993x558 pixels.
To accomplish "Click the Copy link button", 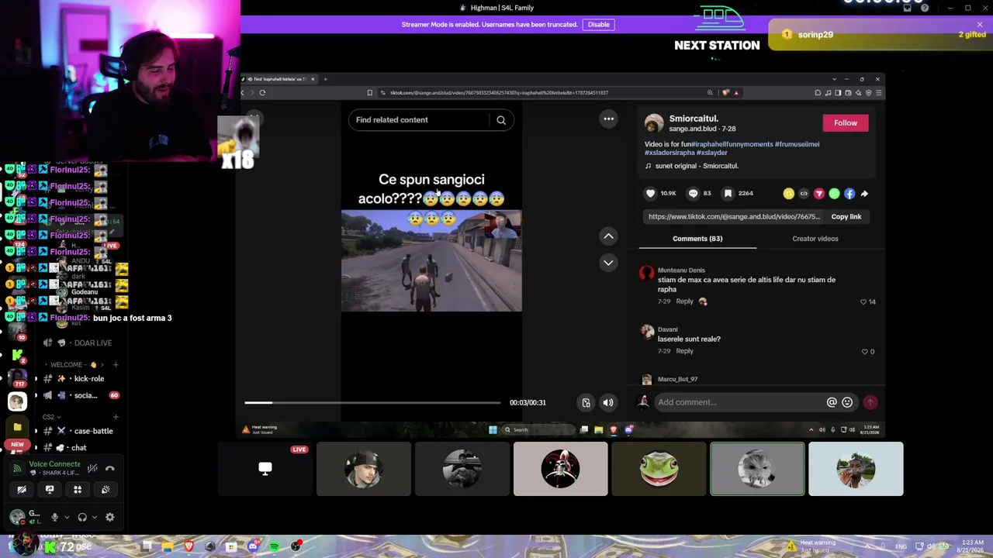I will [846, 217].
